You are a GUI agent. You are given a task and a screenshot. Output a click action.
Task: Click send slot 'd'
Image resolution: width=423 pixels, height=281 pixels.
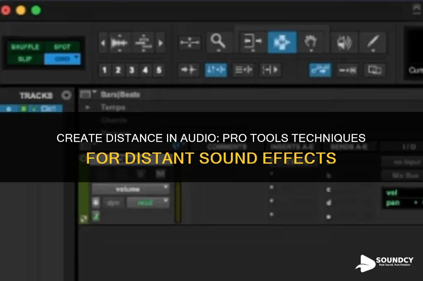[328, 202]
